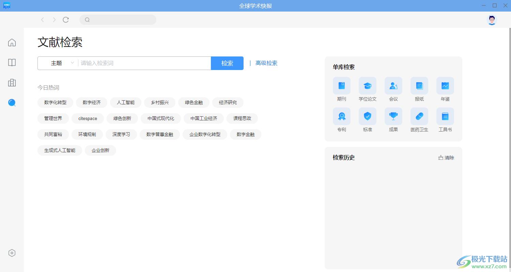Select the 会议 conference database icon

tap(393, 86)
